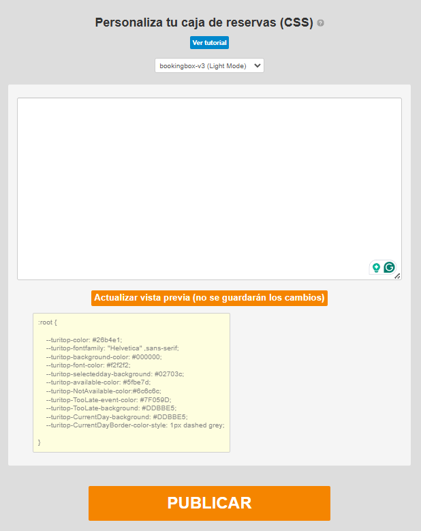Click the --turitop-TooLate-event-color line
The image size is (421, 531).
(x=108, y=399)
